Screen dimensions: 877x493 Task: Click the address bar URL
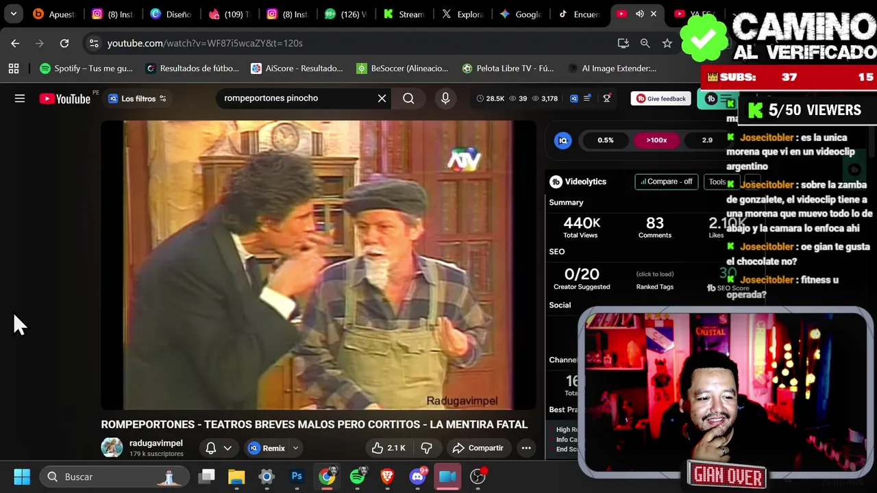tap(205, 43)
